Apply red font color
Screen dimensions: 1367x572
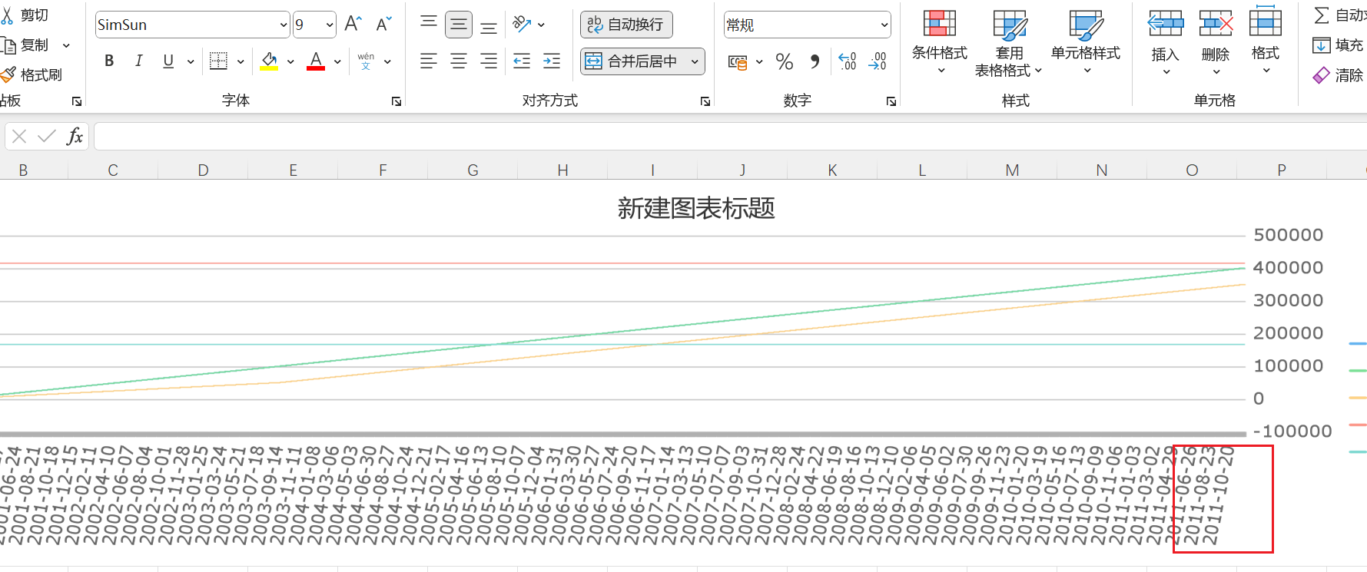[x=316, y=61]
